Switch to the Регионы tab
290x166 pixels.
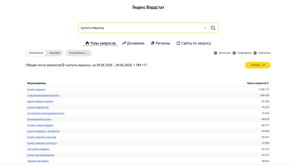coord(160,43)
